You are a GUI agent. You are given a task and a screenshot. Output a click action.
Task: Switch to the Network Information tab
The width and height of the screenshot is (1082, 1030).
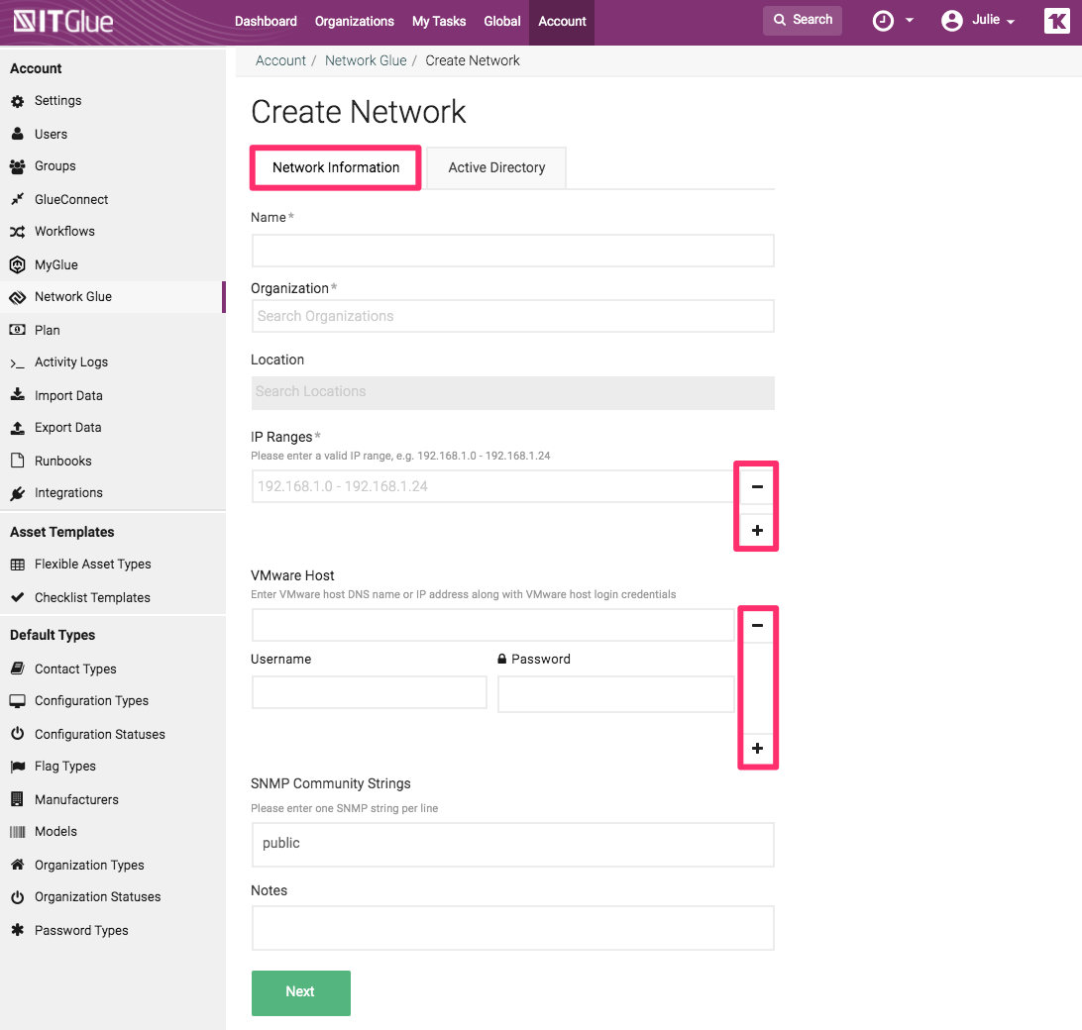click(x=335, y=167)
